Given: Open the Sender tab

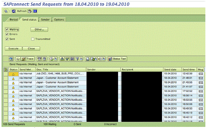Looking at the screenshot, I should tap(45, 20).
